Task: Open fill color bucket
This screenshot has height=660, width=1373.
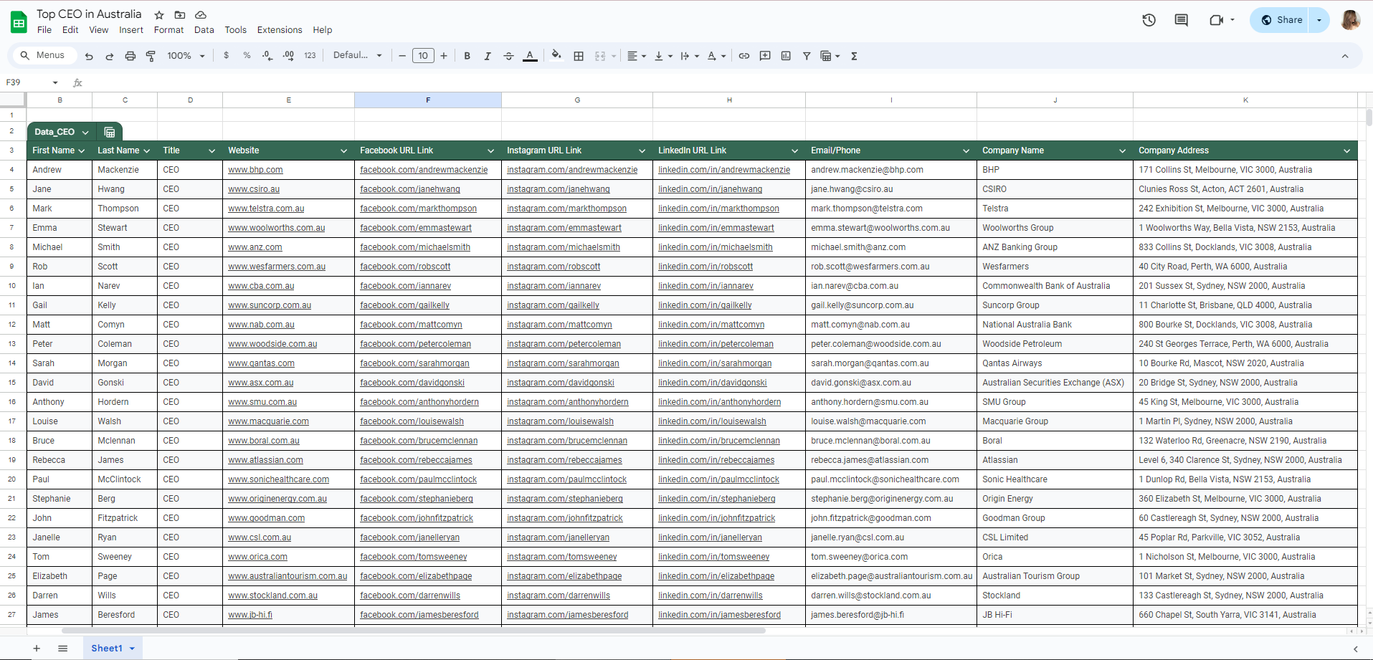Action: point(556,55)
